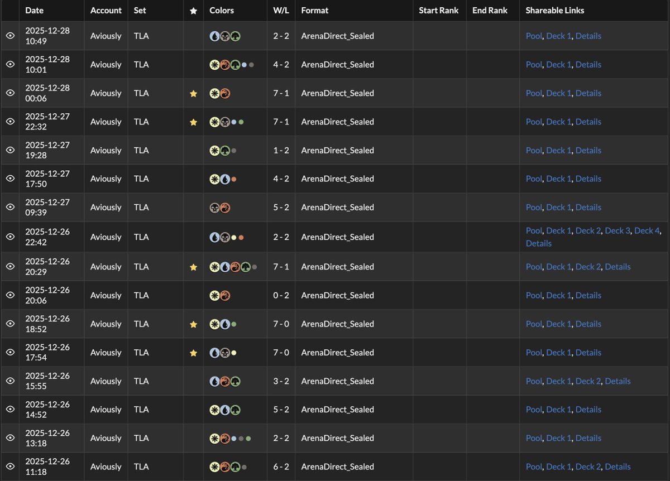Click gold star on 2025-12-28 00:06 row
Image resolution: width=670 pixels, height=481 pixels.
point(193,93)
